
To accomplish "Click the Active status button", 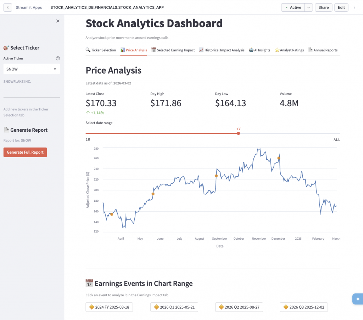I will click(293, 7).
